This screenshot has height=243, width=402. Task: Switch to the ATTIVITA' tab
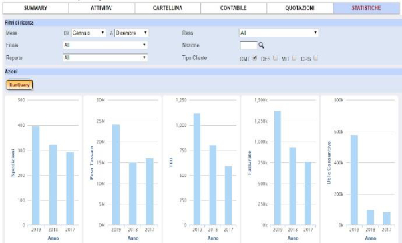pyautogui.click(x=102, y=8)
